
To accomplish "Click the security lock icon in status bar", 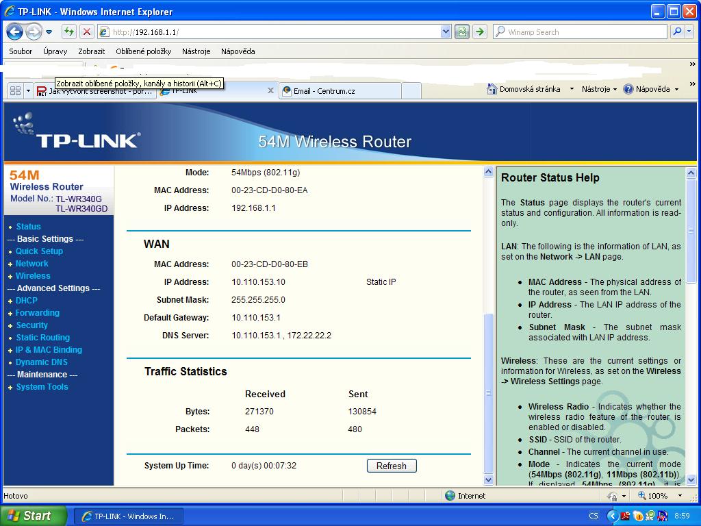I will 612,496.
